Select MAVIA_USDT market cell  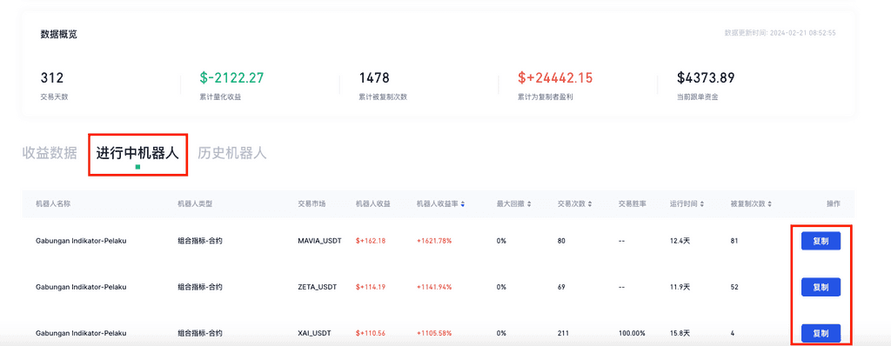[x=319, y=241]
